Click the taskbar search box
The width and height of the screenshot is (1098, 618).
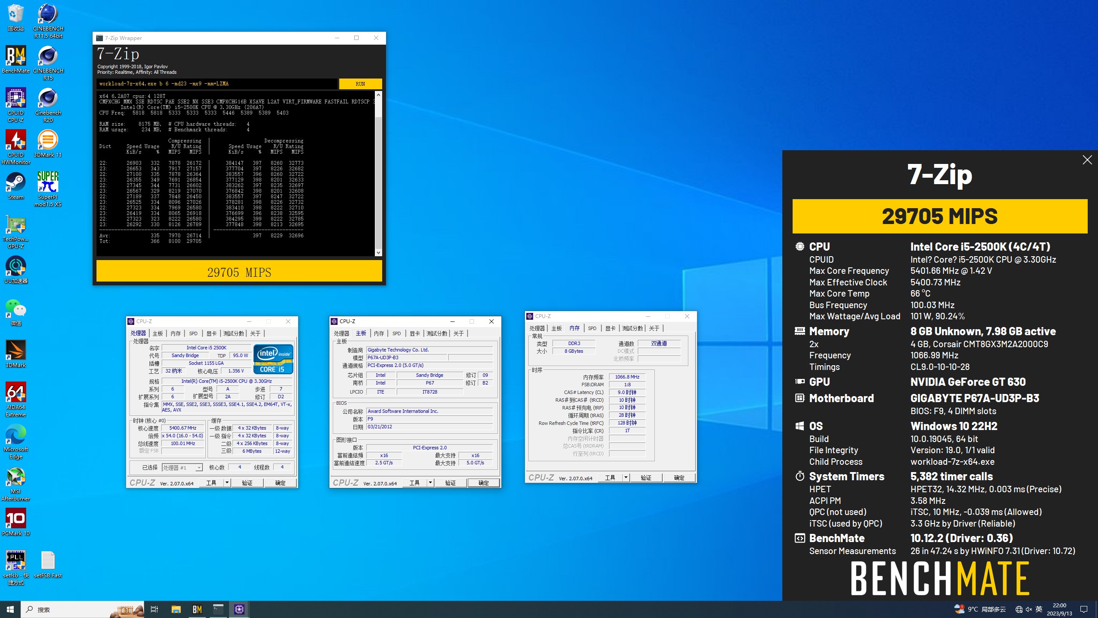pos(83,609)
